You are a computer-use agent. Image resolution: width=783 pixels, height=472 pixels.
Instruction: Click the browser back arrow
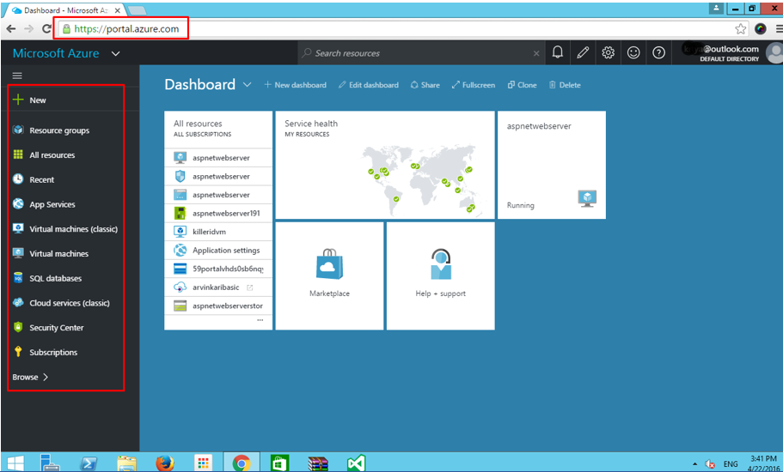[x=10, y=29]
